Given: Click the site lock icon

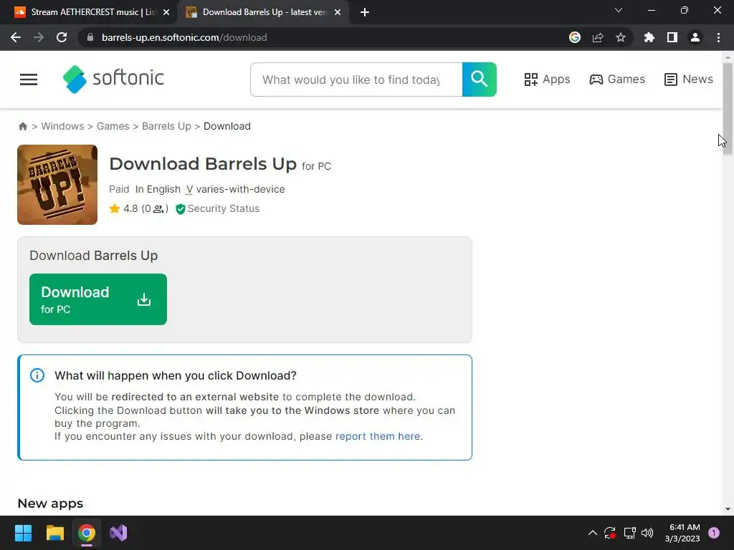Looking at the screenshot, I should tap(90, 37).
